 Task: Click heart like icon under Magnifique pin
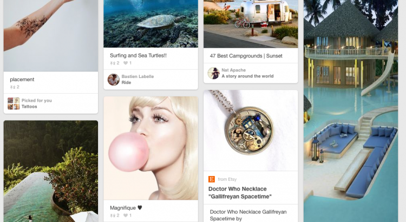(x=126, y=216)
